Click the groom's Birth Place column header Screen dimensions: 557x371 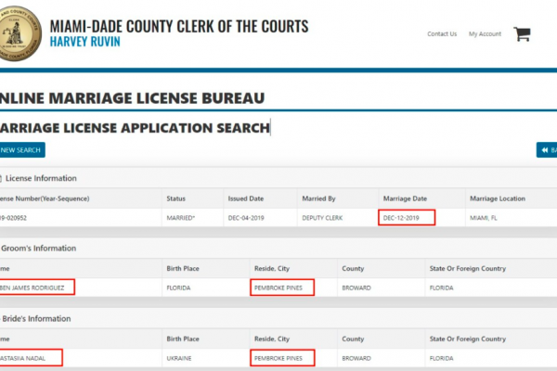point(183,268)
